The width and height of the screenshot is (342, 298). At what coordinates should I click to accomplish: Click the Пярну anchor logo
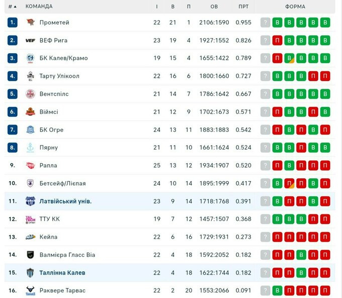(30, 147)
